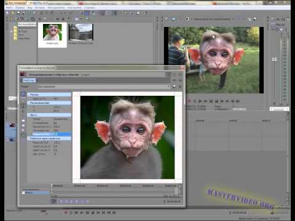295x221 pixels.
Task: Click the First Keyframe button in Pan/Crop dialog
Action: pos(61,201)
